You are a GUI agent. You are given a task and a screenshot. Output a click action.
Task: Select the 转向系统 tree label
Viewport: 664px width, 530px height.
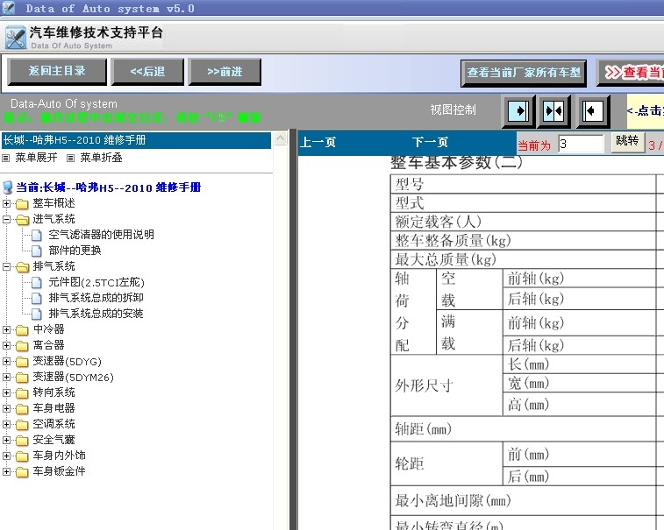(x=54, y=392)
